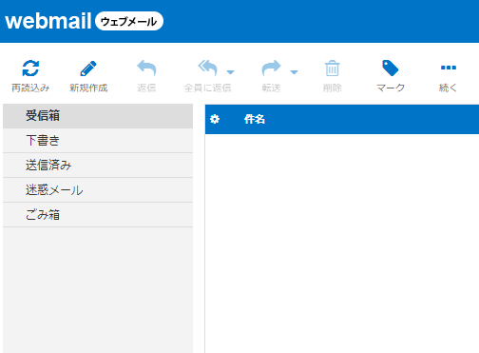Click the 削除 trash can icon

click(333, 69)
